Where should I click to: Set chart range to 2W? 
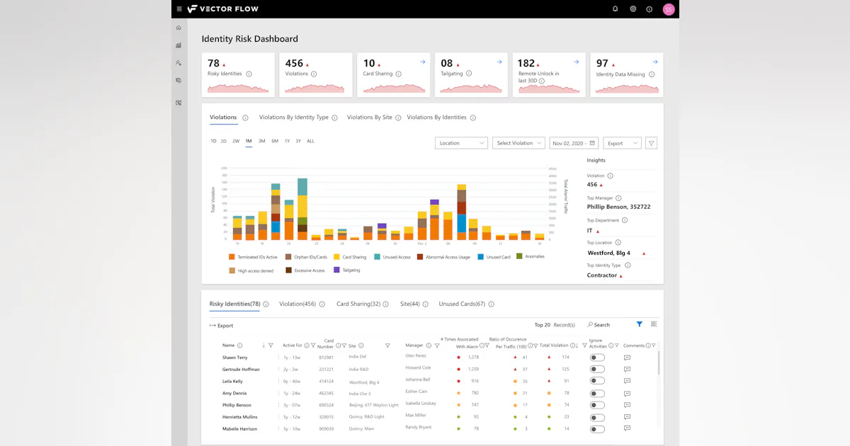pyautogui.click(x=236, y=141)
